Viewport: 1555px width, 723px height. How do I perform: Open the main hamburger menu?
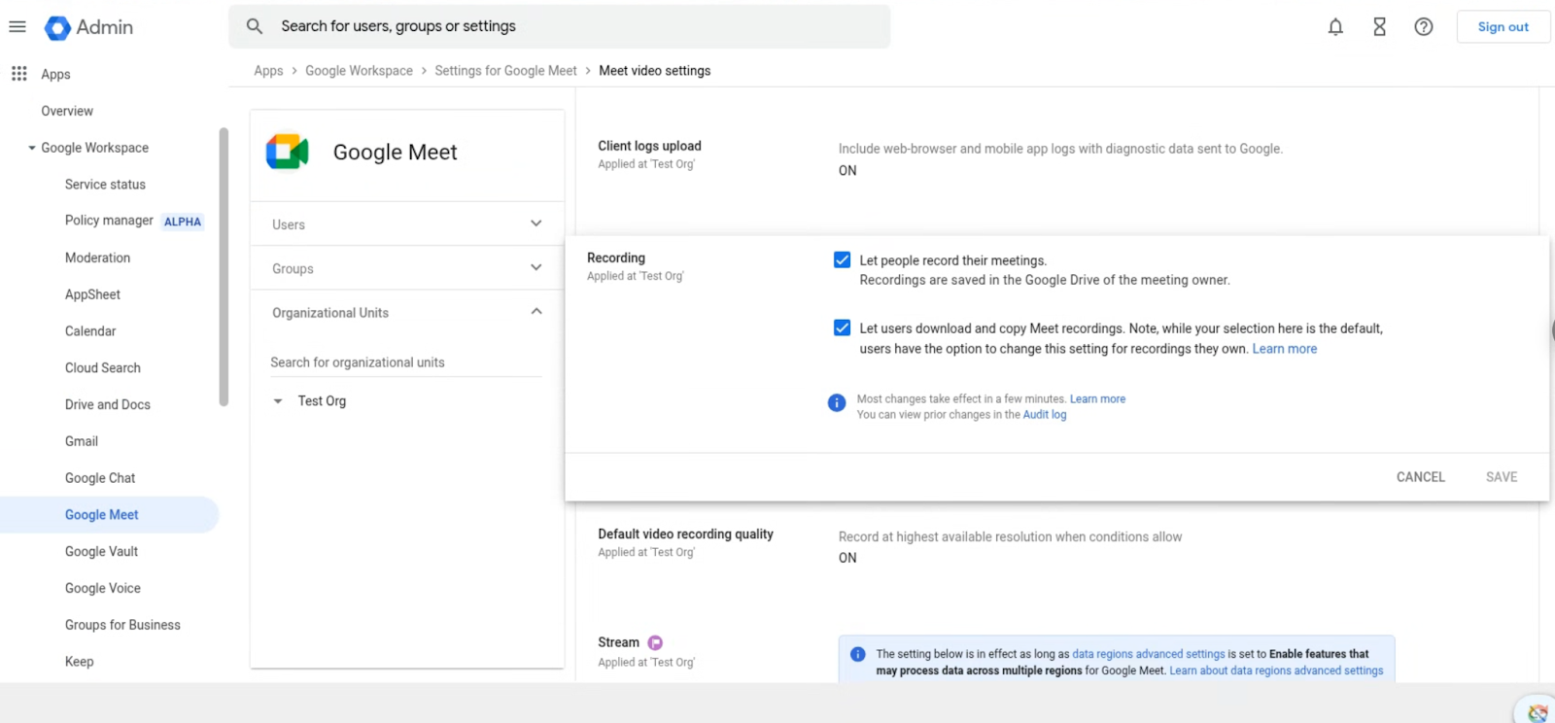click(x=17, y=27)
